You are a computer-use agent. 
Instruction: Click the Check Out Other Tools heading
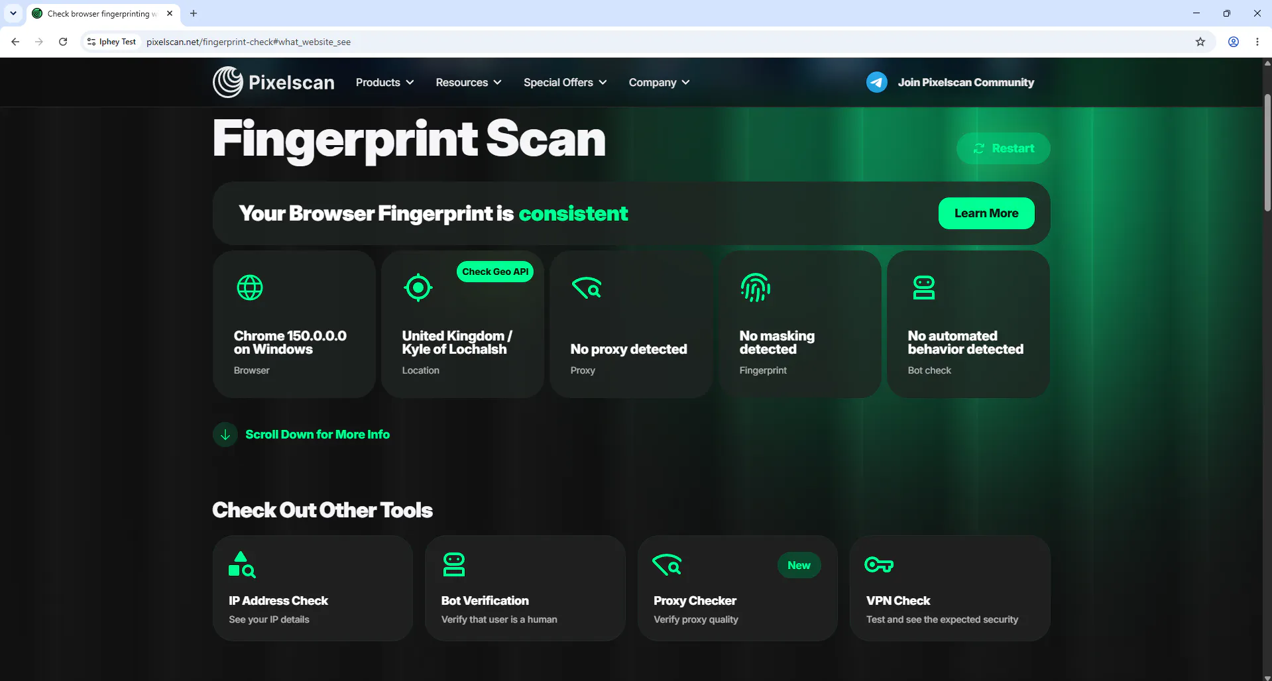tap(322, 510)
